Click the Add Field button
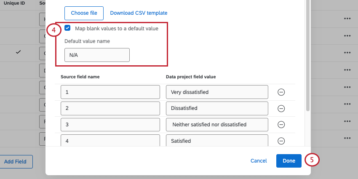This screenshot has height=179, width=358. point(15,162)
